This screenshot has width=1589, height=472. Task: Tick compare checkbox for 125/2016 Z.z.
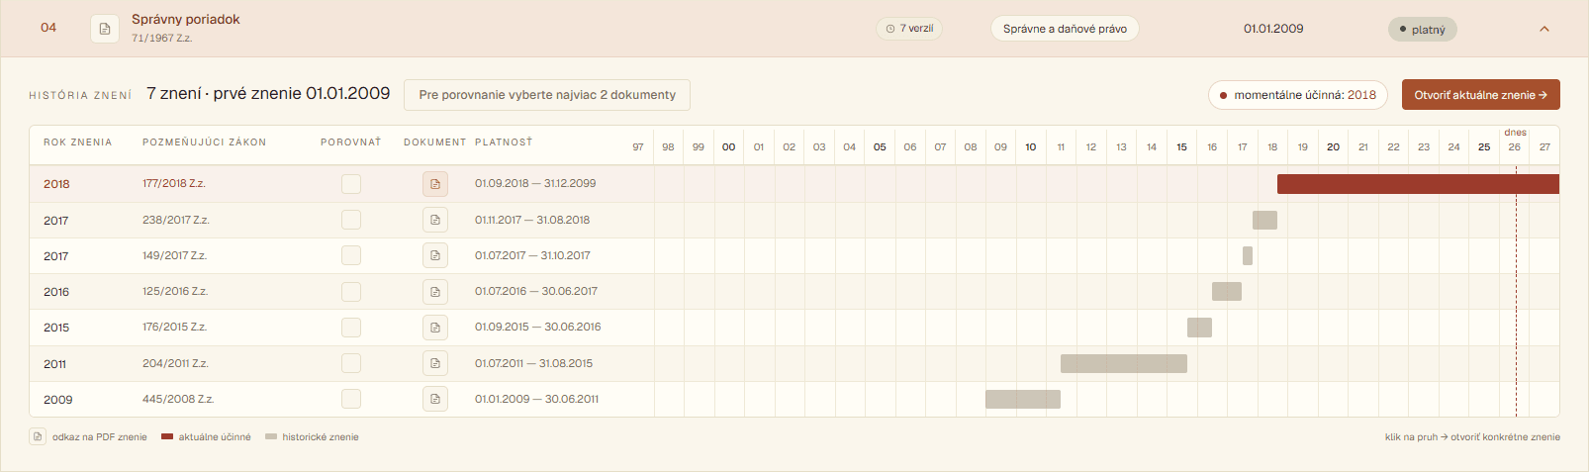click(x=351, y=291)
